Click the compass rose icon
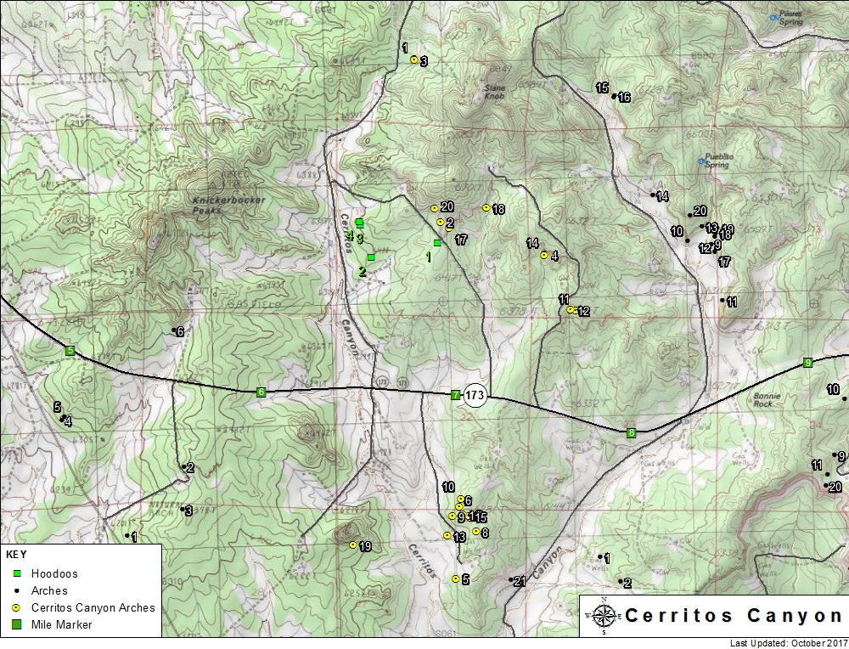 pyautogui.click(x=603, y=615)
